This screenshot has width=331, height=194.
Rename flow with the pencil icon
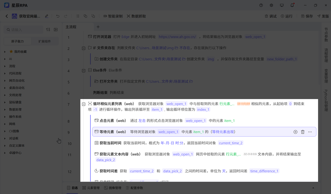click(47, 16)
